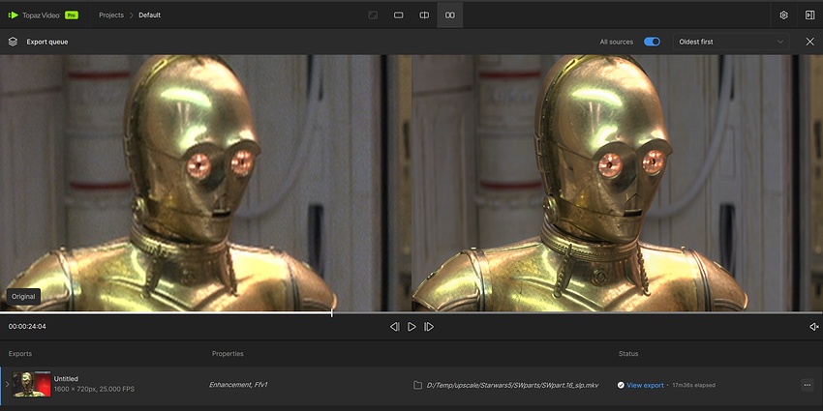Open the Projects breadcrumb

(111, 15)
